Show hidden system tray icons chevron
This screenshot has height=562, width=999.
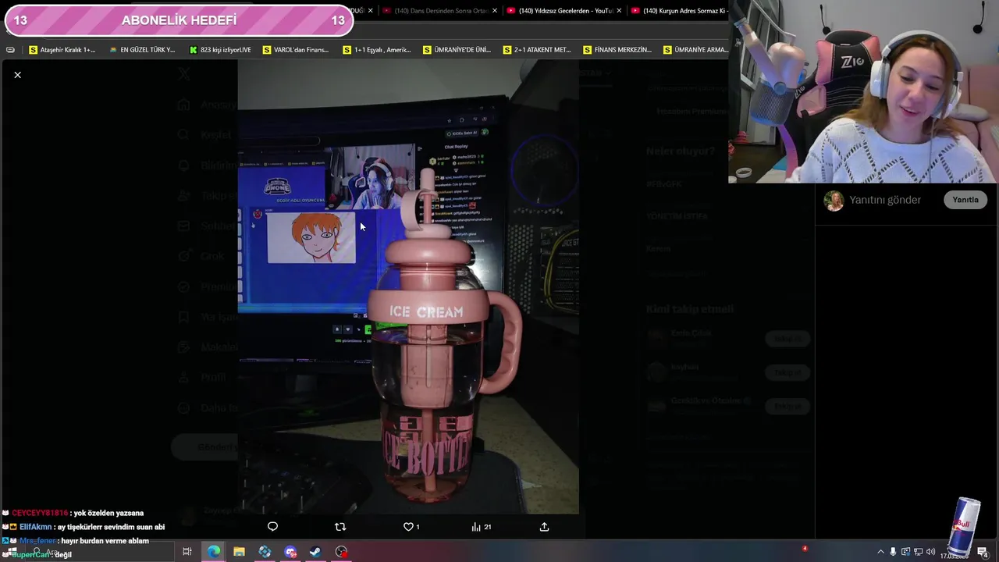[x=880, y=552]
